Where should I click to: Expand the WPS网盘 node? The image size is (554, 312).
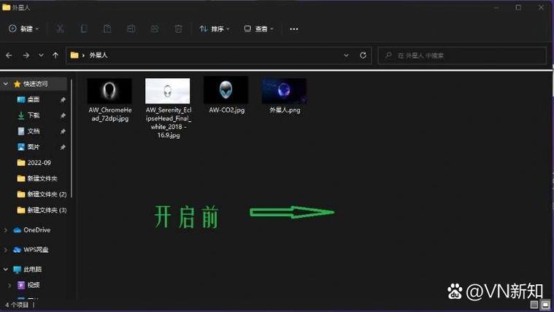pyautogui.click(x=6, y=250)
